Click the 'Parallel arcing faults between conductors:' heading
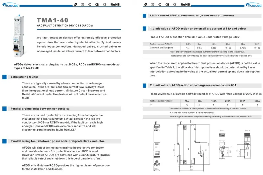The width and height of the screenshot is (263, 175). tap(40, 109)
